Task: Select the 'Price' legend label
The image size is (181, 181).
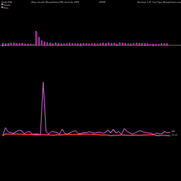Action: (6, 8)
